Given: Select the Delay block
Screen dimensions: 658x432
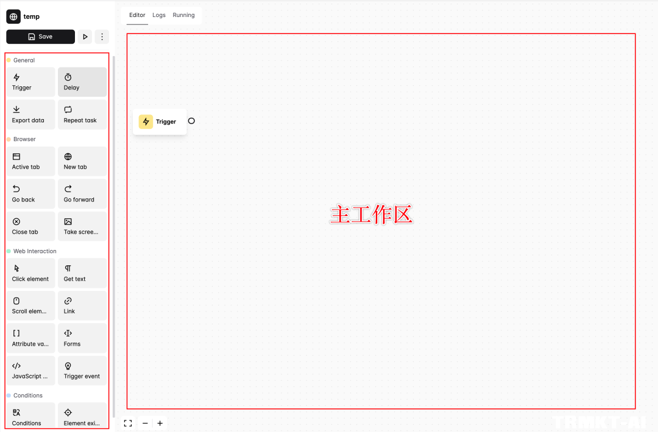Looking at the screenshot, I should point(82,82).
